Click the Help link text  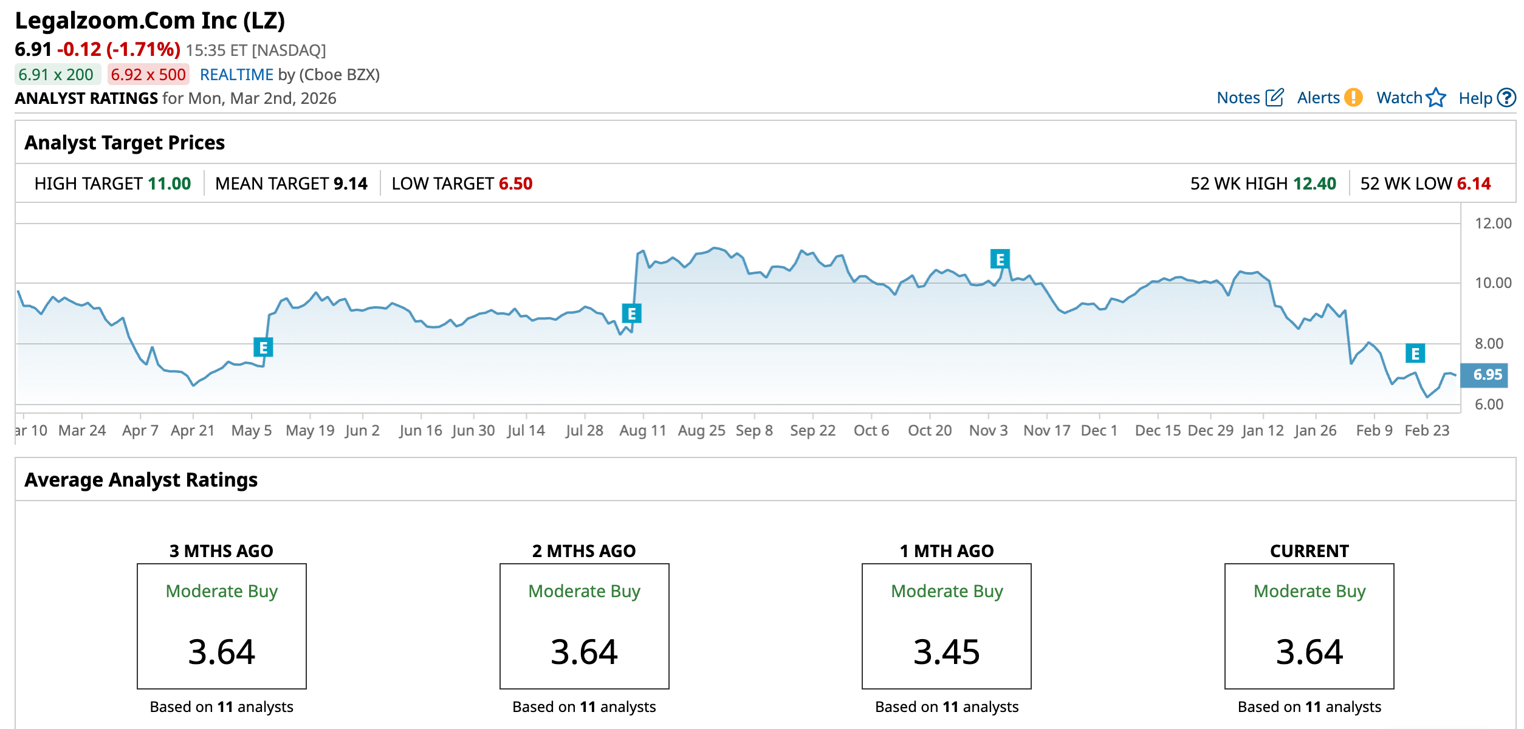pos(1475,98)
